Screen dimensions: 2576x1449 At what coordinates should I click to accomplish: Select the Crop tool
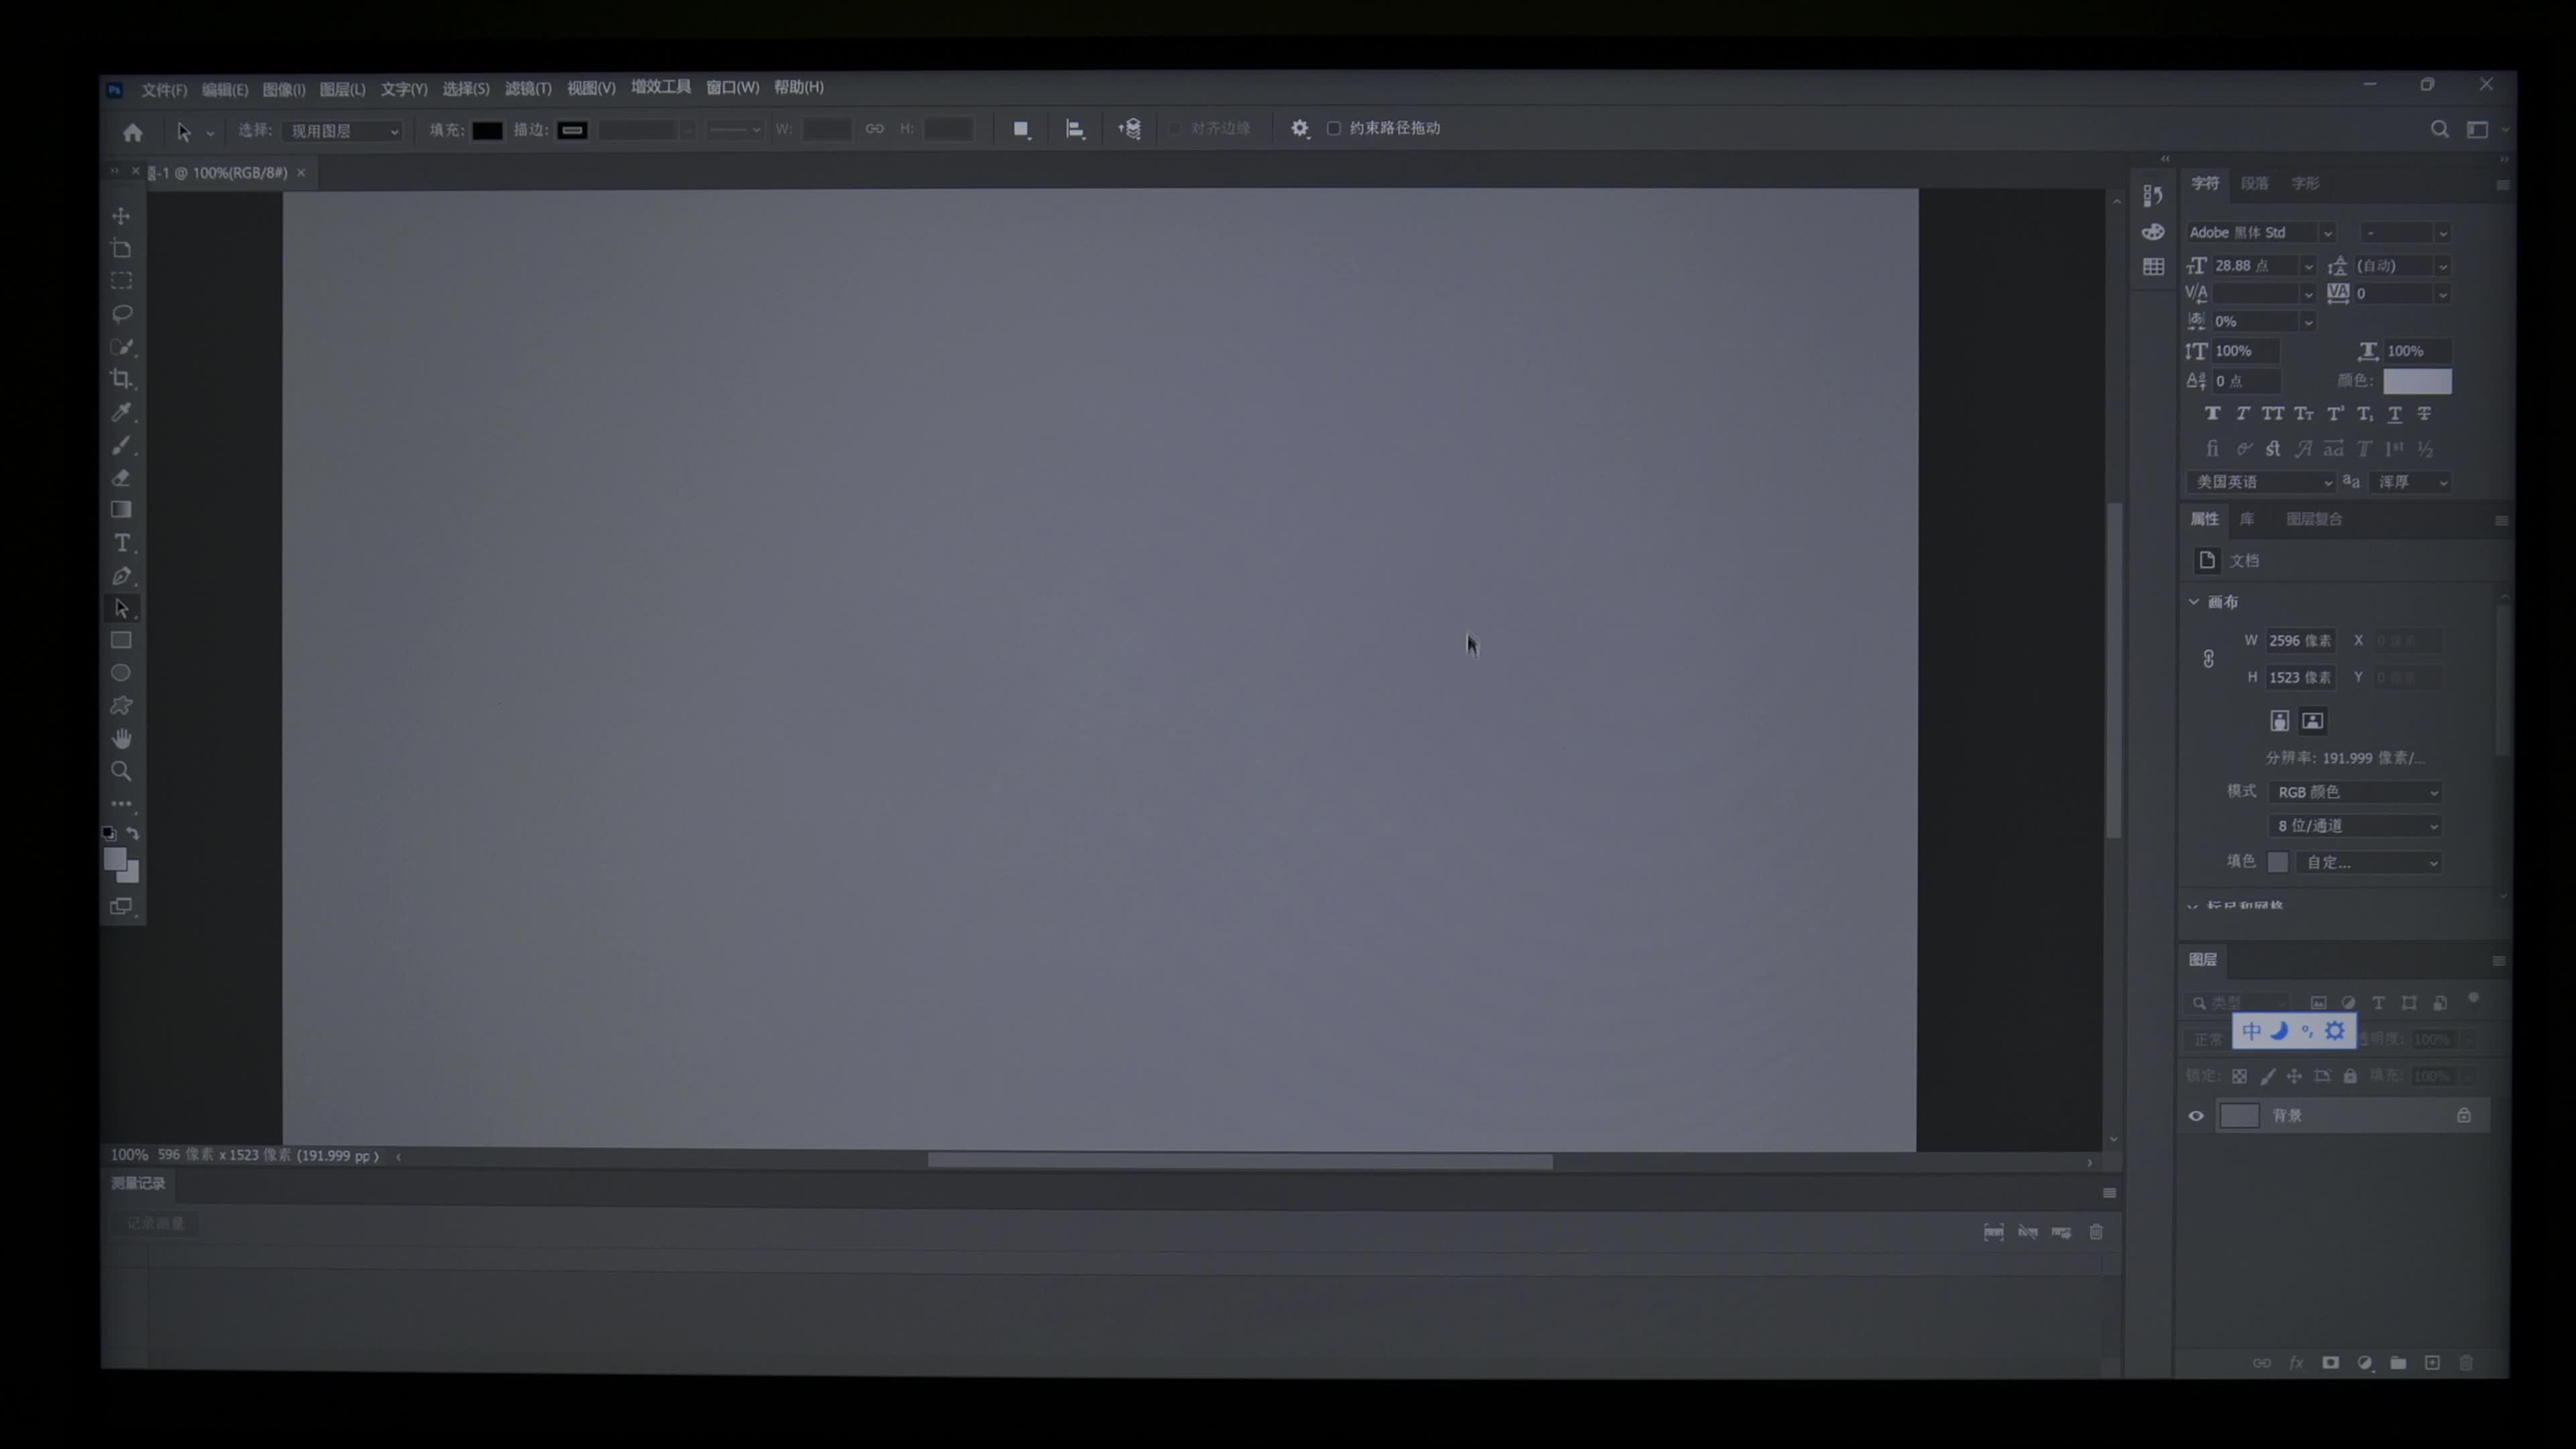[x=122, y=379]
